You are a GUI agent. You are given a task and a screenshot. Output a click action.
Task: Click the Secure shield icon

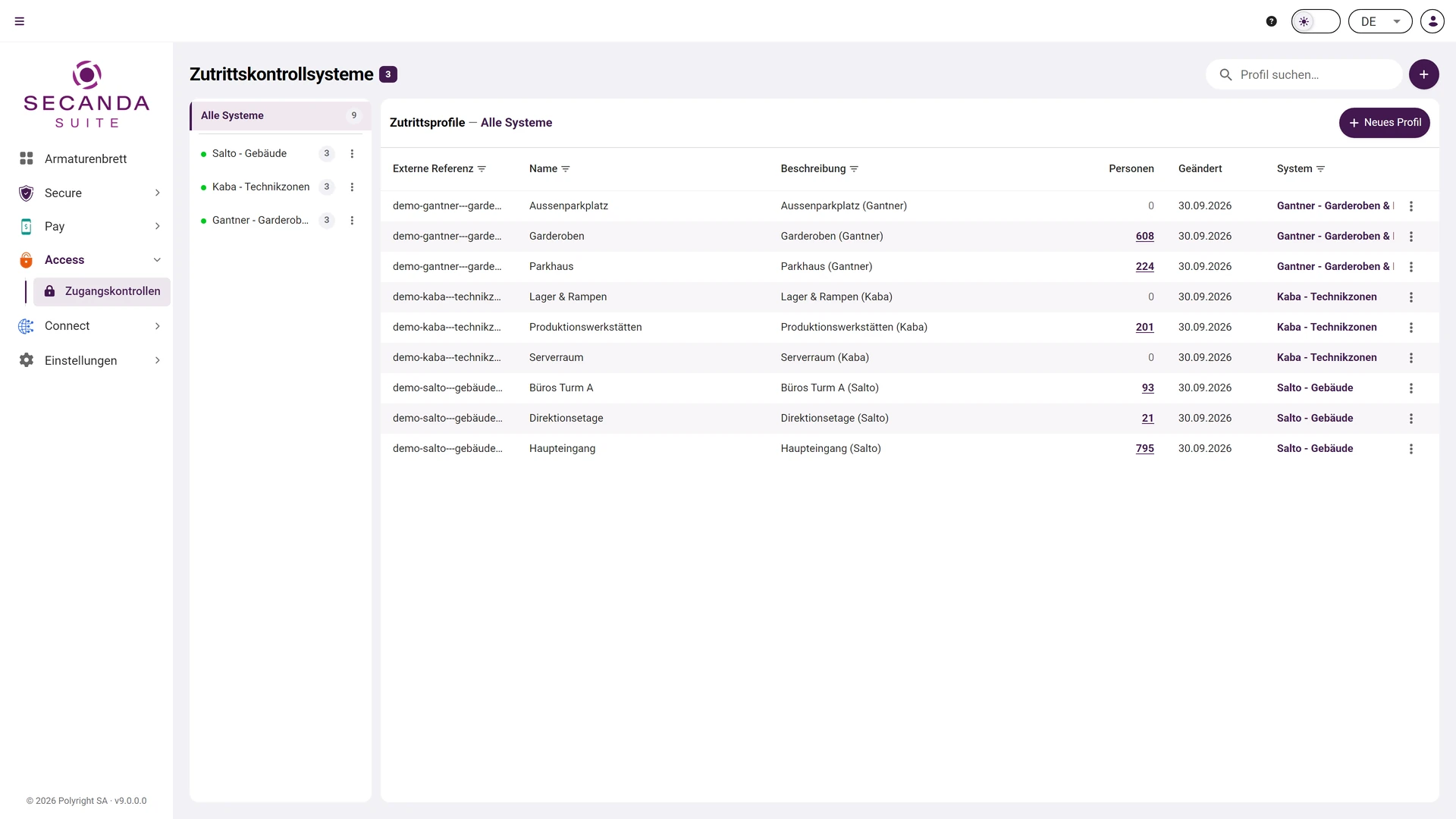[x=26, y=193]
